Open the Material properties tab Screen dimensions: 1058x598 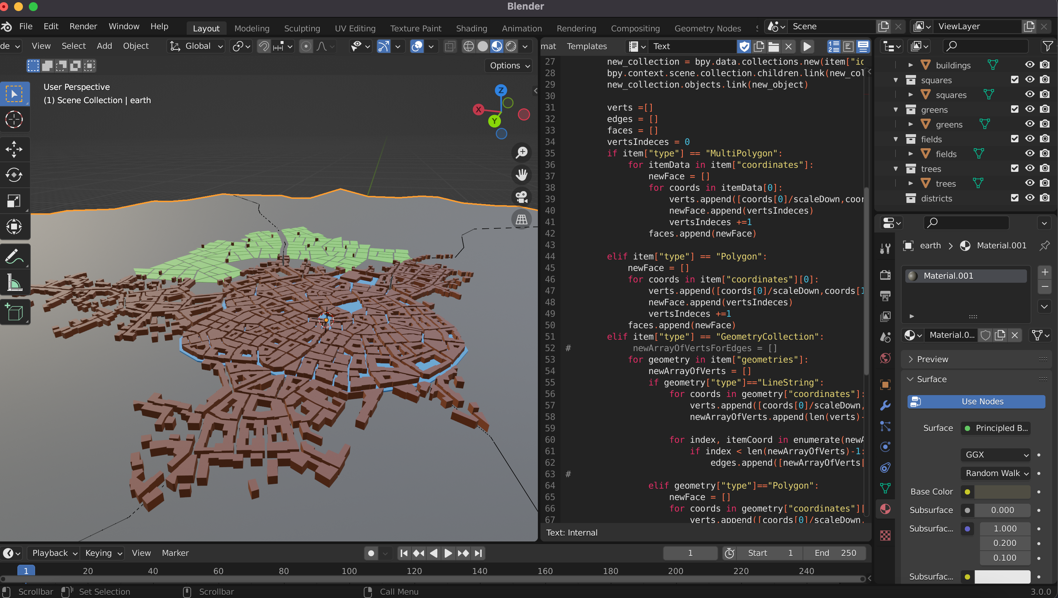click(x=885, y=509)
